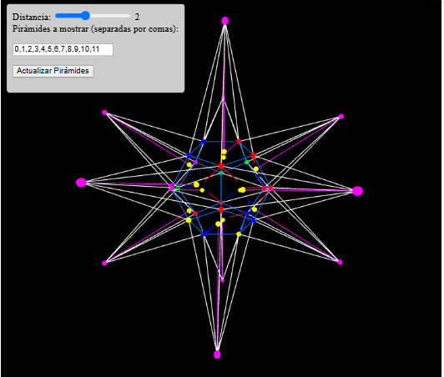Click the upper-left magenta star tip
This screenshot has height=377, width=444.
(104, 113)
